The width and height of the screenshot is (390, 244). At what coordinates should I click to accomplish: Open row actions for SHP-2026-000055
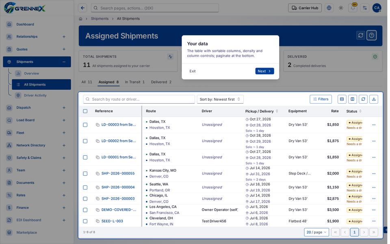pos(374,174)
